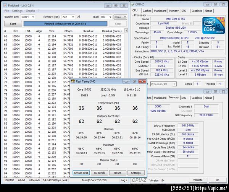Click the Bus Speed 182.4 MHz field

[162, 70]
